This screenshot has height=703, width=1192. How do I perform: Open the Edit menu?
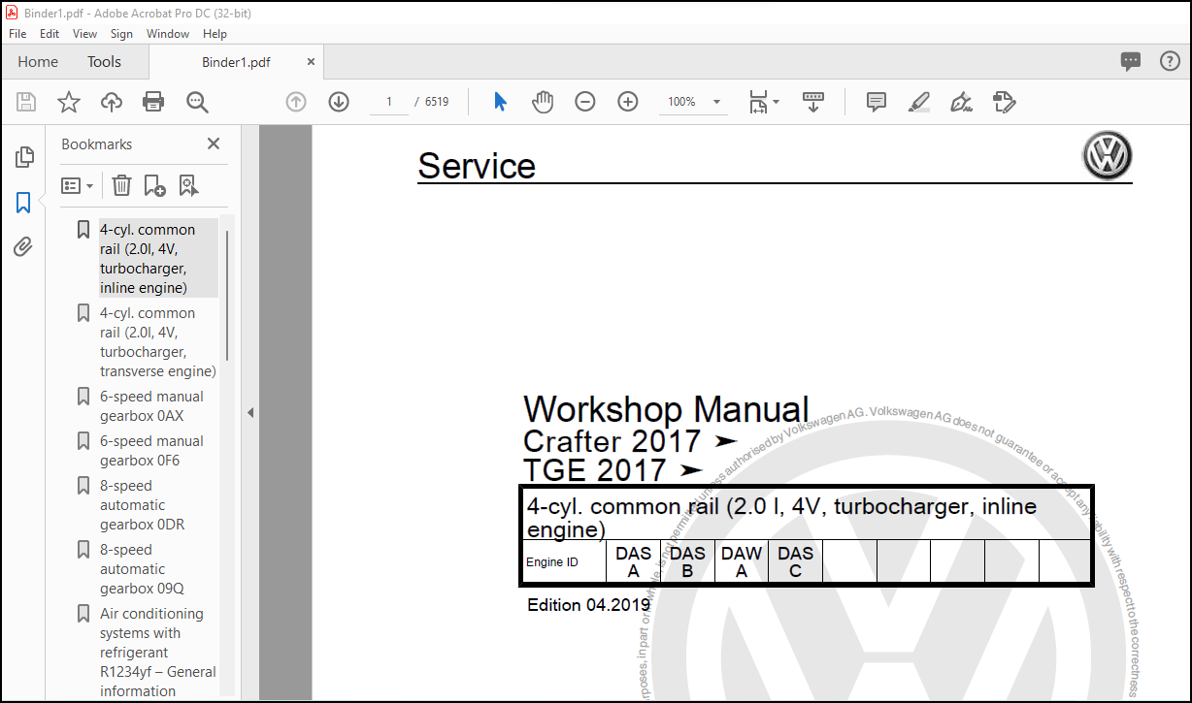[50, 33]
